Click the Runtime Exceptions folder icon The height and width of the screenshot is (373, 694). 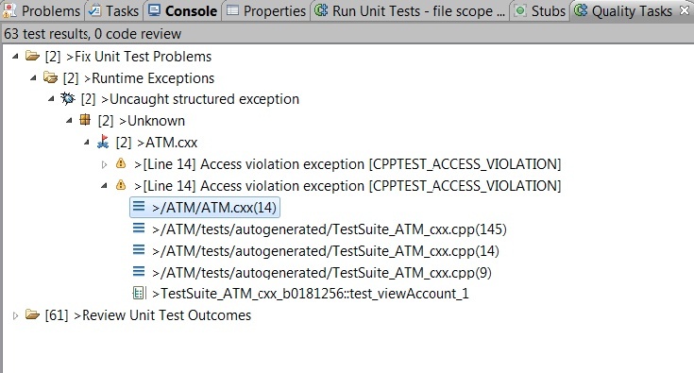(50, 77)
